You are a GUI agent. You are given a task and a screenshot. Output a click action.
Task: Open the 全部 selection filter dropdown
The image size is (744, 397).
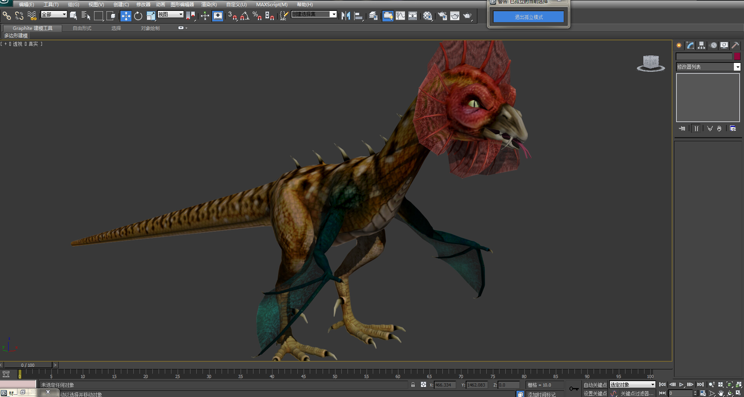coord(54,14)
